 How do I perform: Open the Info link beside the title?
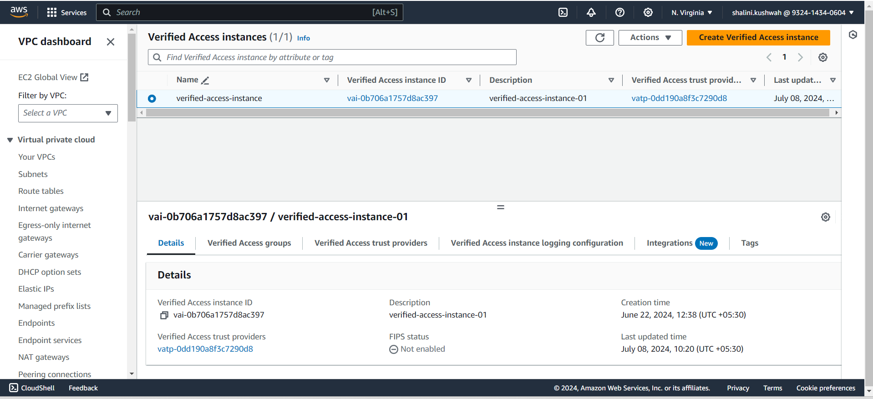[x=304, y=38]
